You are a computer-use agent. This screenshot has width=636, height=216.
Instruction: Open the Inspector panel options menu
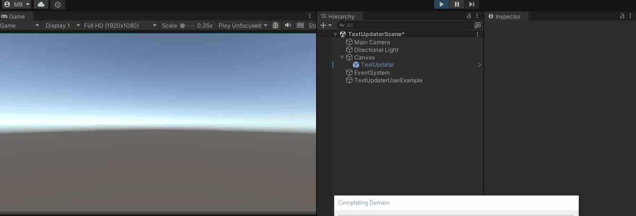pos(630,16)
